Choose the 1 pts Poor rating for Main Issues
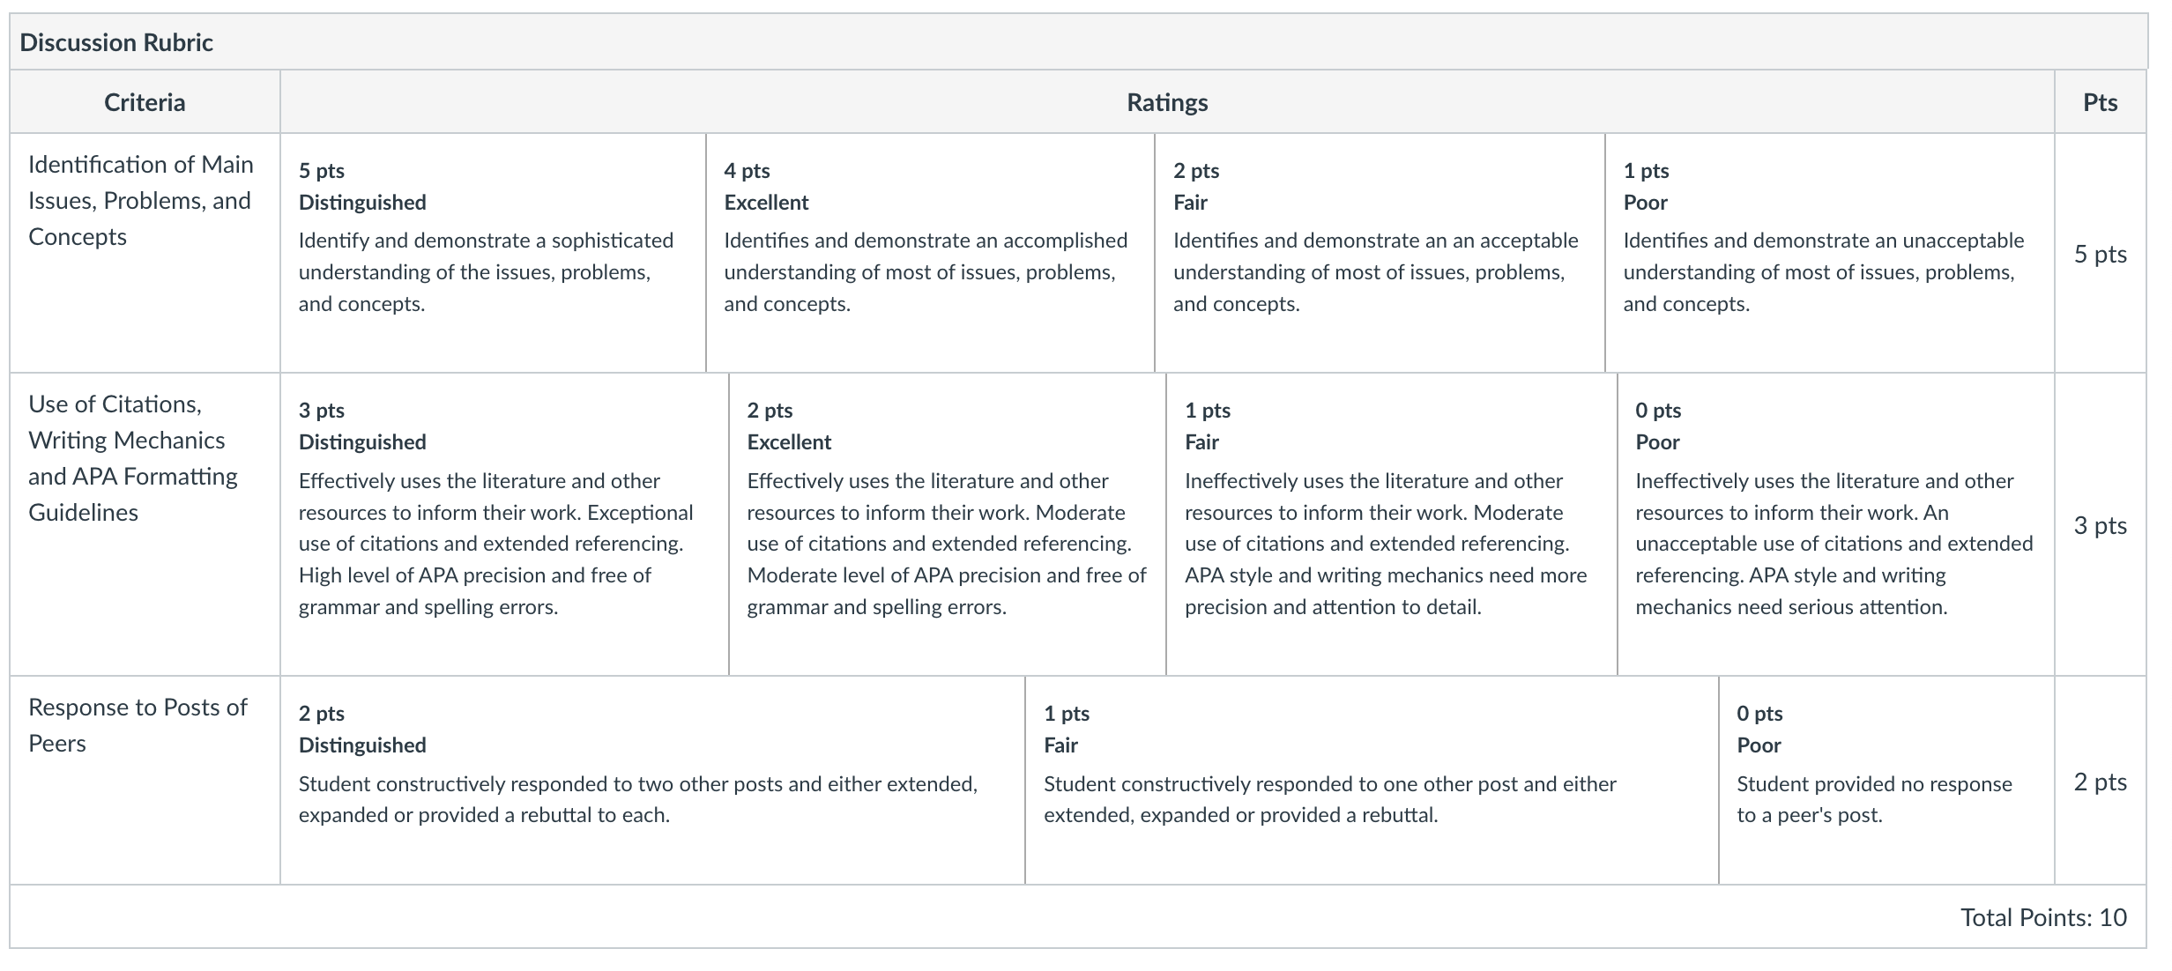The height and width of the screenshot is (971, 2172). click(1830, 253)
